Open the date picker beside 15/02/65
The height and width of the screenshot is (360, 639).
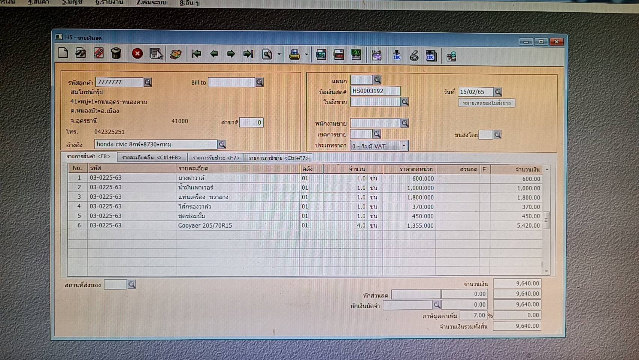click(498, 92)
